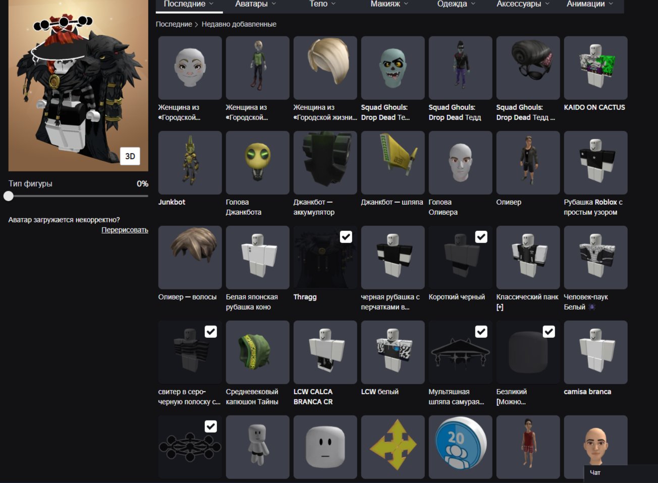658x483 pixels.
Task: Choose the Squad Ghouls zombie head item
Action: coord(393,68)
